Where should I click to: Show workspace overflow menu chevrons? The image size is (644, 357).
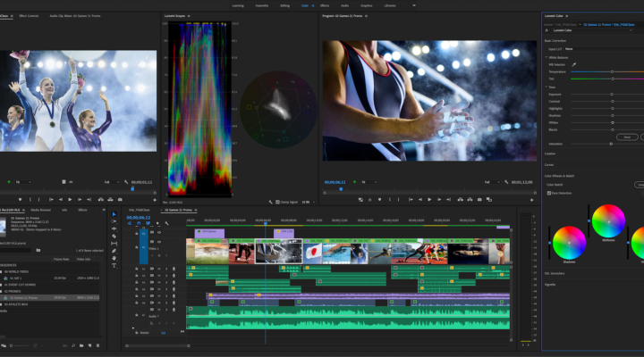tap(414, 5)
